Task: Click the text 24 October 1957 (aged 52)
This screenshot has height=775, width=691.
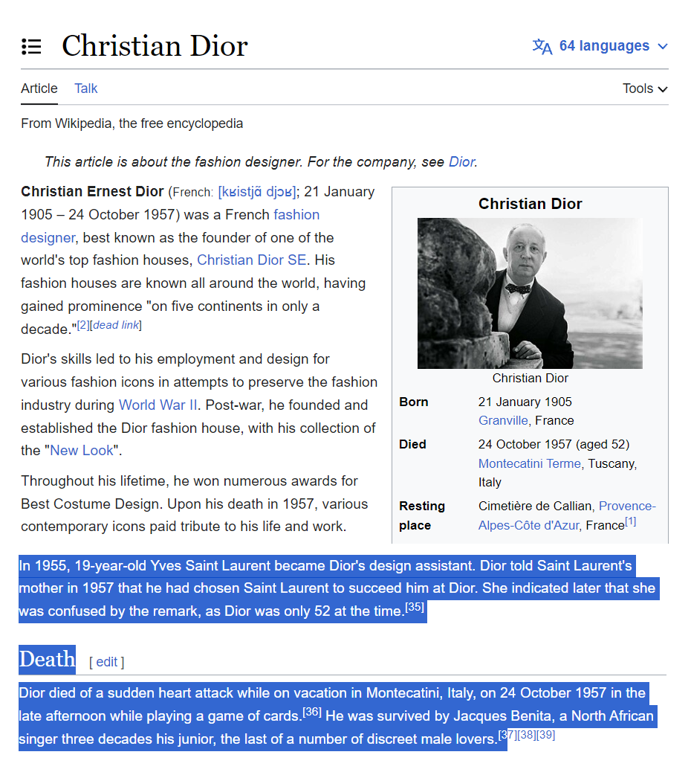Action: (x=554, y=445)
